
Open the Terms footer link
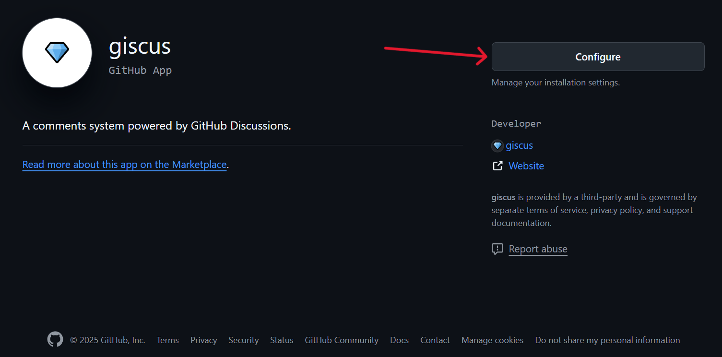[x=167, y=340]
